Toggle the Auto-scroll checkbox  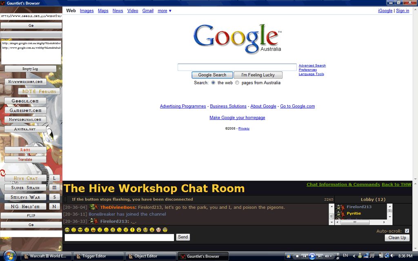coord(407,231)
